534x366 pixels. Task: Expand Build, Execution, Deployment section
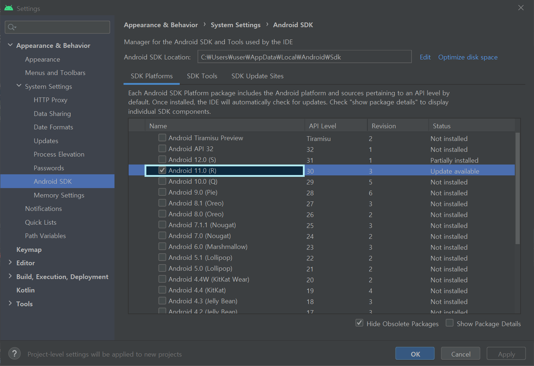[x=10, y=276]
